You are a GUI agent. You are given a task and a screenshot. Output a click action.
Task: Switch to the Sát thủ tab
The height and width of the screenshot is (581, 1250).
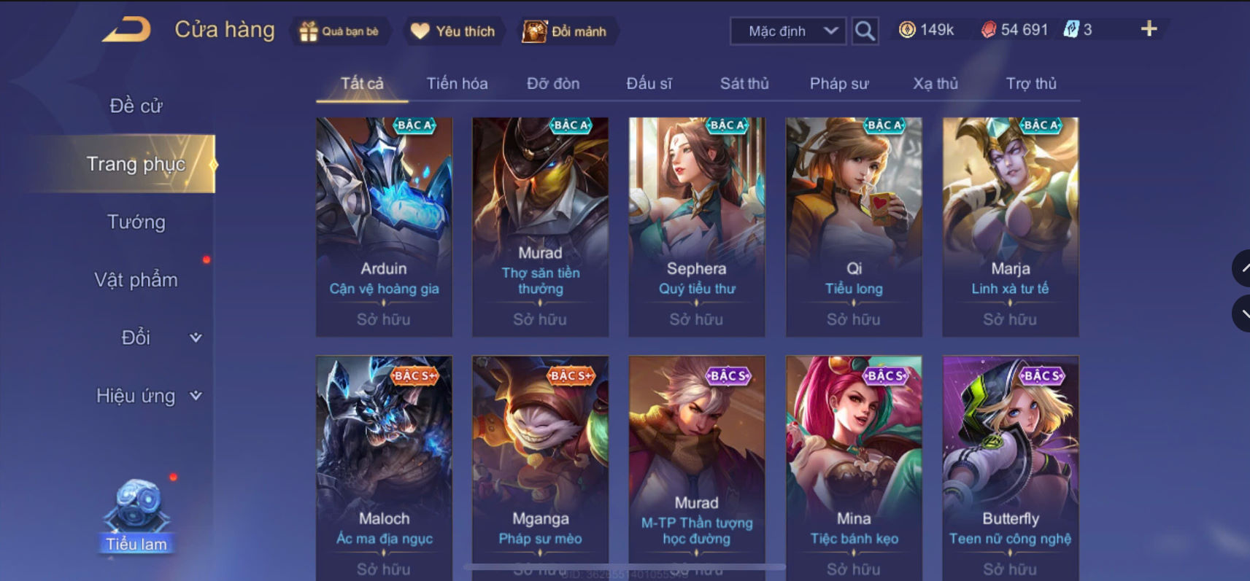pos(744,84)
